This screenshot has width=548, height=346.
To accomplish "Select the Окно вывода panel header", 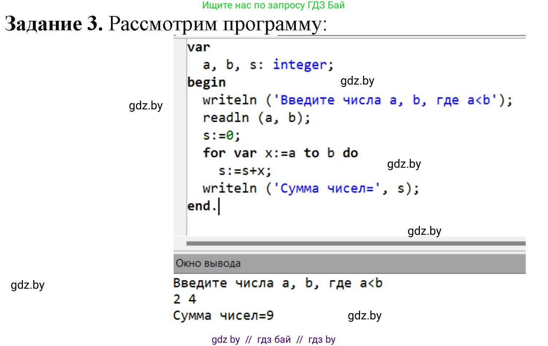I will coord(207,263).
